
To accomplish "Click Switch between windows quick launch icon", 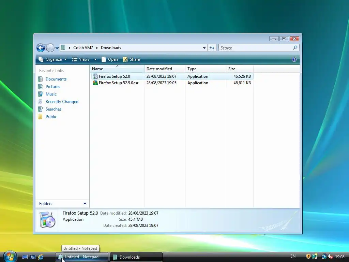I will click(32, 257).
